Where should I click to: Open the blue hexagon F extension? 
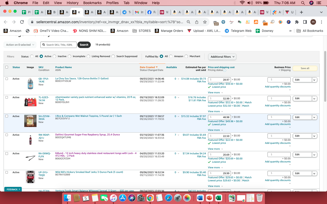(x=289, y=22)
